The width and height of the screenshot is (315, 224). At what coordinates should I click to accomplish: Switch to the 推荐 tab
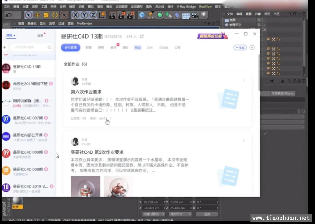point(113,48)
